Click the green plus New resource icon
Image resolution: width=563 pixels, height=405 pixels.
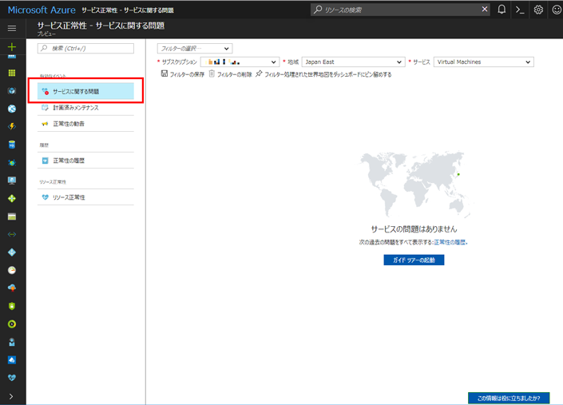[12, 46]
